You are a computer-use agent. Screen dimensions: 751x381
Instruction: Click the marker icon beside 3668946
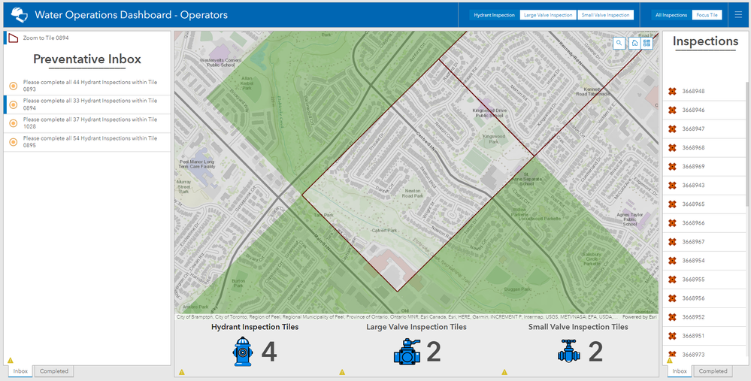point(672,110)
